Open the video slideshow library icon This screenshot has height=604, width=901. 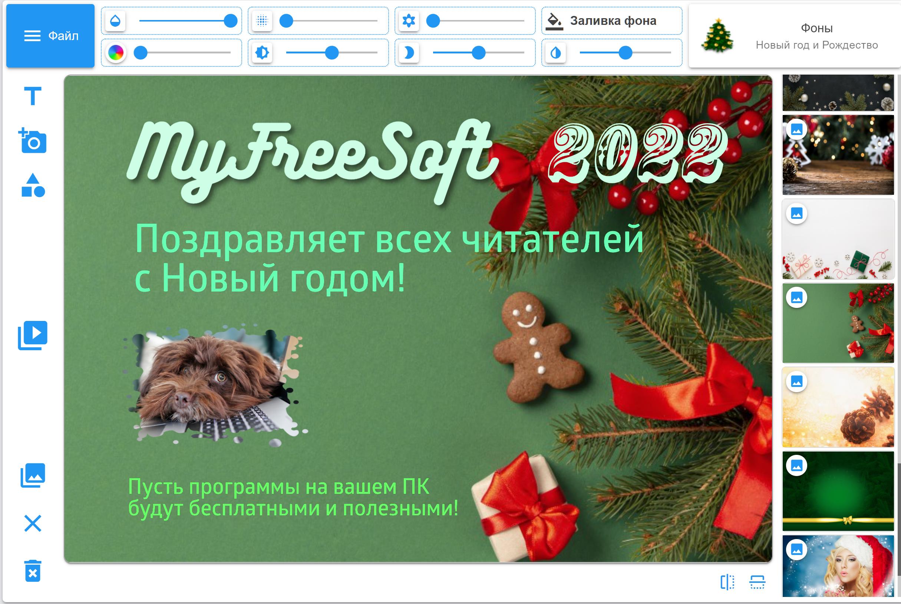coord(33,335)
